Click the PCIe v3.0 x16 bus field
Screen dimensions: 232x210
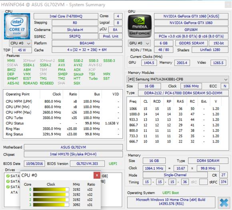coord(191,37)
